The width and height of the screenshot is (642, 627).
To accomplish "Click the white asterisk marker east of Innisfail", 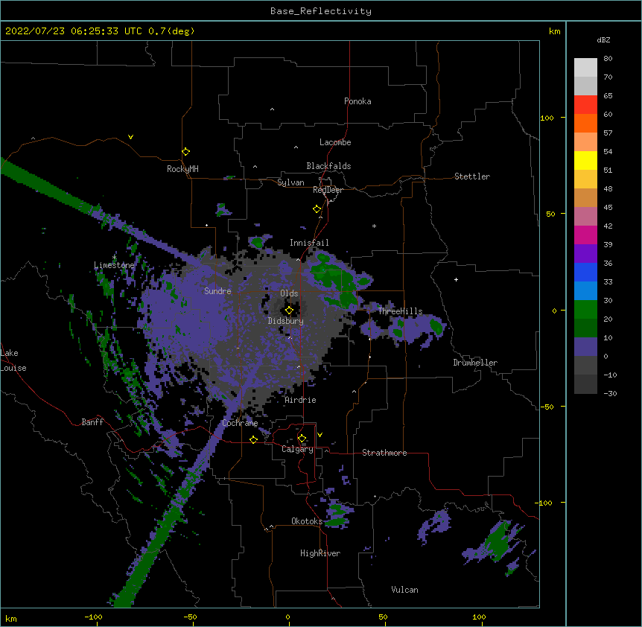I will (374, 226).
